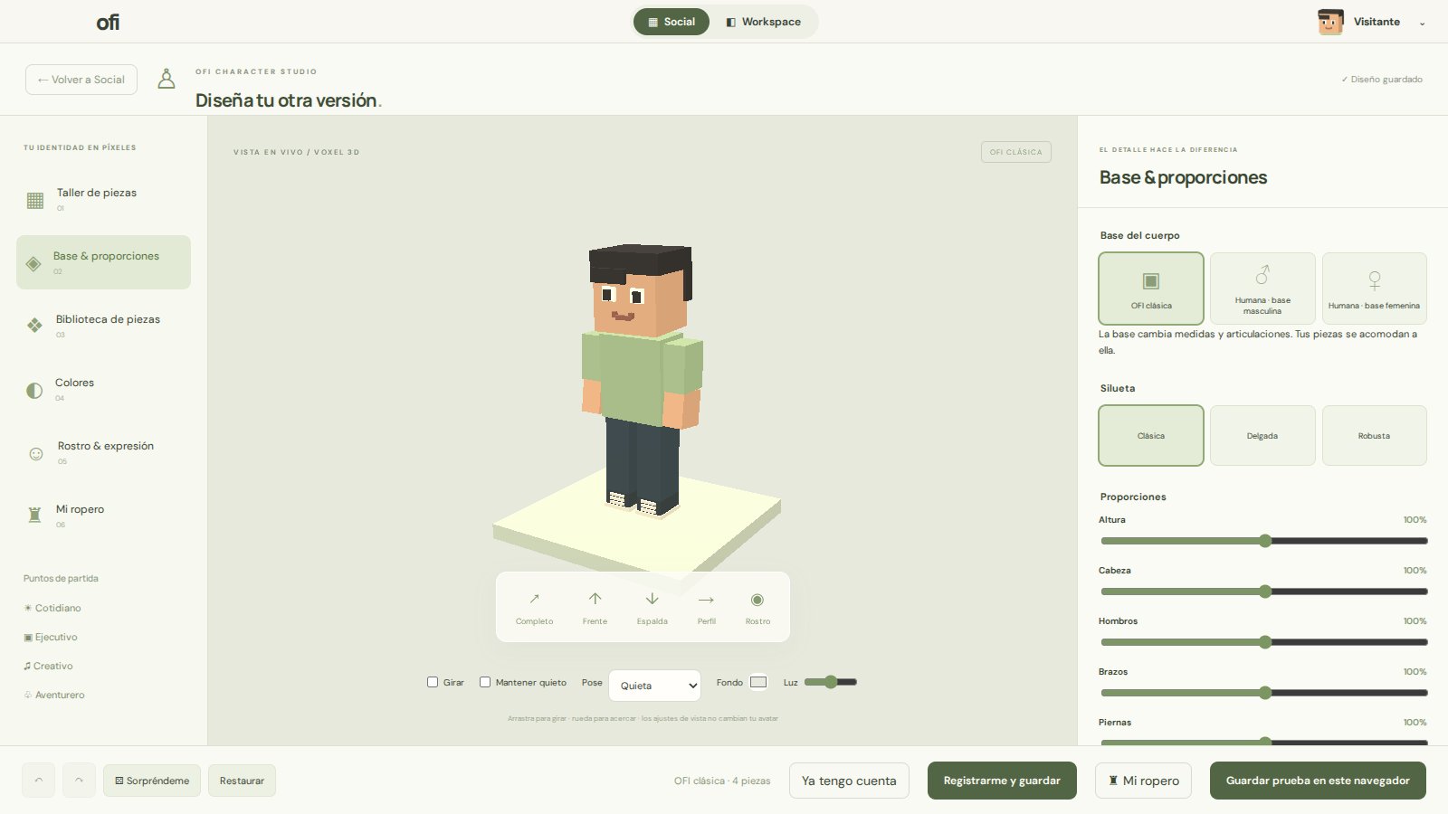Click the Altura slider

click(x=1263, y=541)
